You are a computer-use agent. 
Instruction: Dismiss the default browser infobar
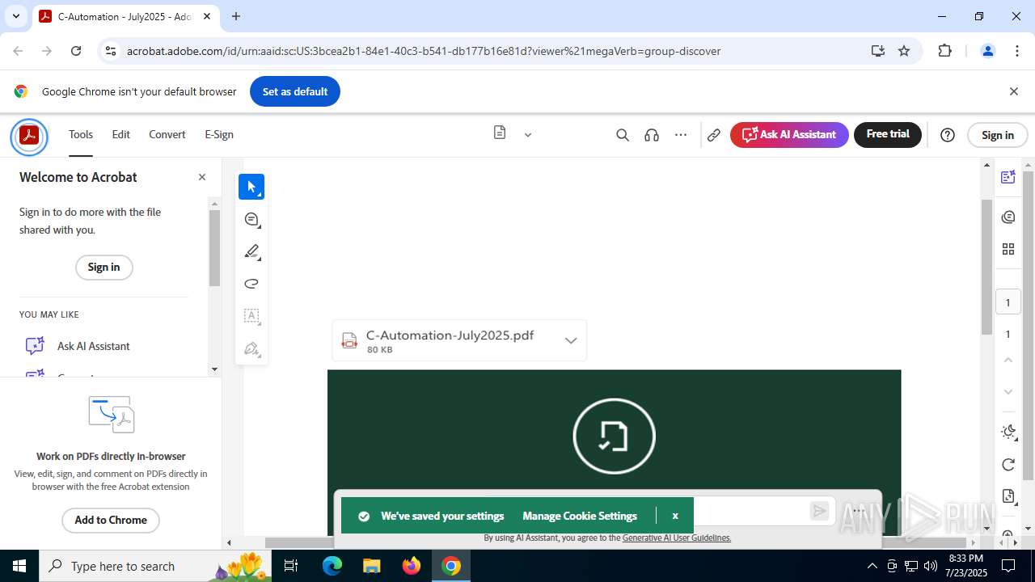click(1013, 91)
